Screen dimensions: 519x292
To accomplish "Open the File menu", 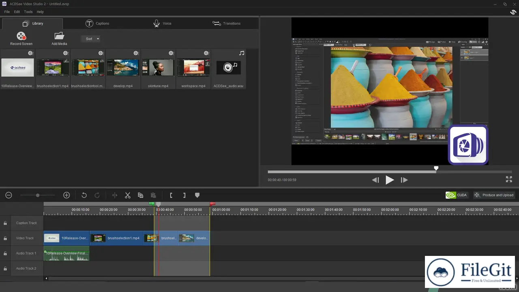I will point(7,12).
